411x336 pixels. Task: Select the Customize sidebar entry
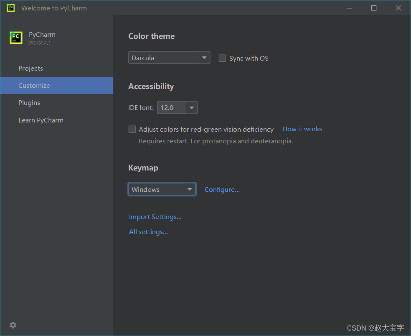point(34,85)
